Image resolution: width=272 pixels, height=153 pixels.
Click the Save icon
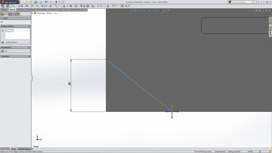click(x=36, y=2)
